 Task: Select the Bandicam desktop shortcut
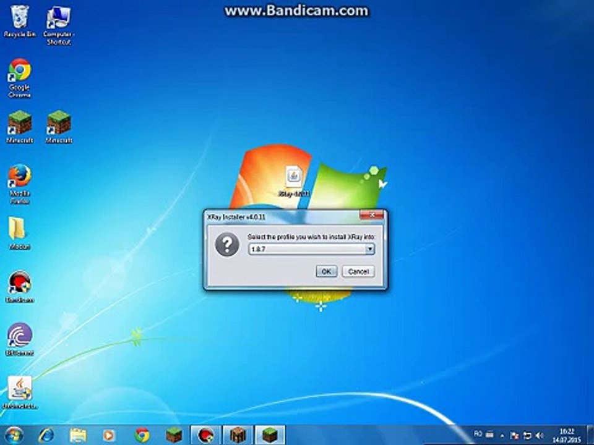click(x=19, y=286)
